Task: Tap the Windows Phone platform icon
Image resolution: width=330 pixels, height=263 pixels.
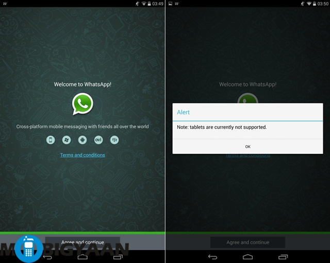Action: (x=67, y=140)
